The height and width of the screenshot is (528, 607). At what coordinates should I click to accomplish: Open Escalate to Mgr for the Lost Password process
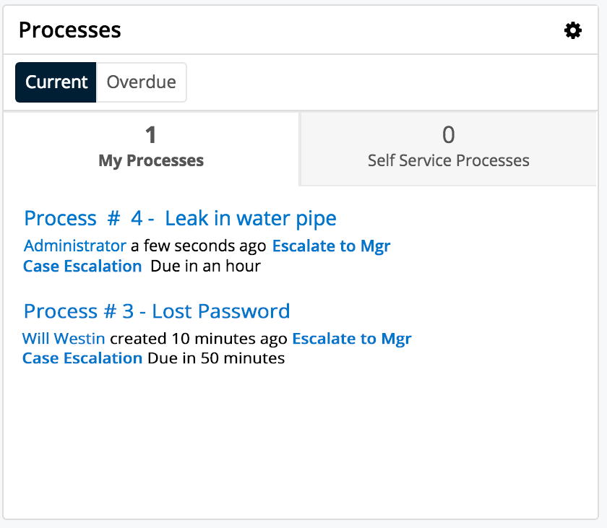352,338
